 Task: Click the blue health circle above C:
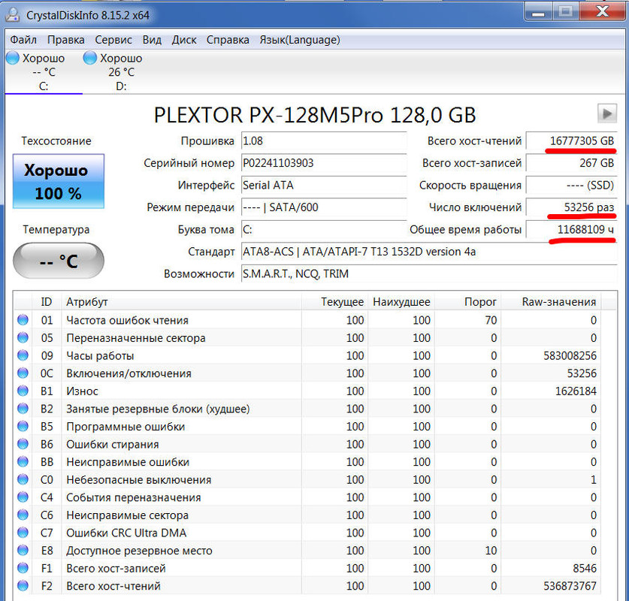coord(13,58)
